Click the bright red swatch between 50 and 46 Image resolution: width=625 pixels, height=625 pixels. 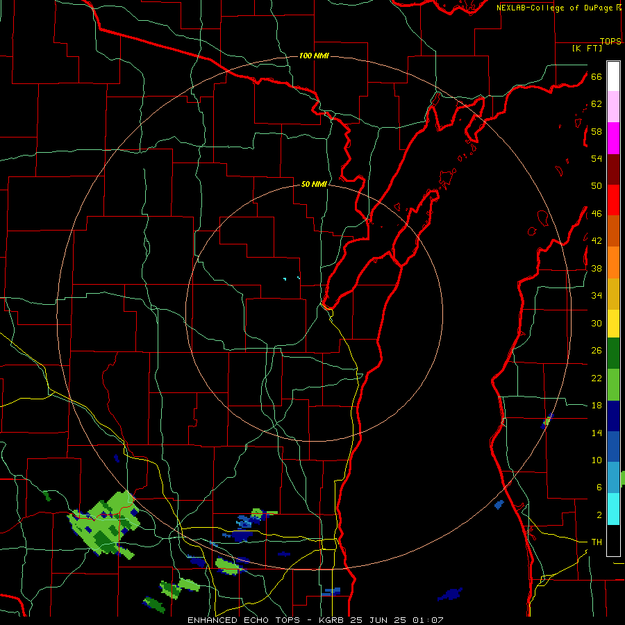(613, 200)
